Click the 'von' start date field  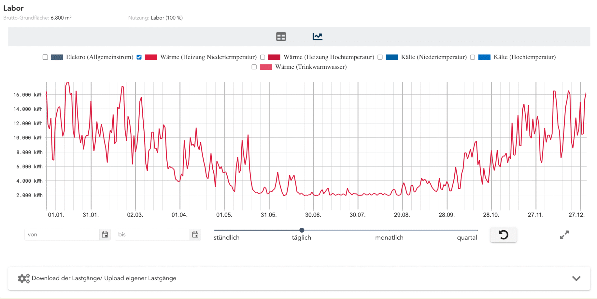62,235
